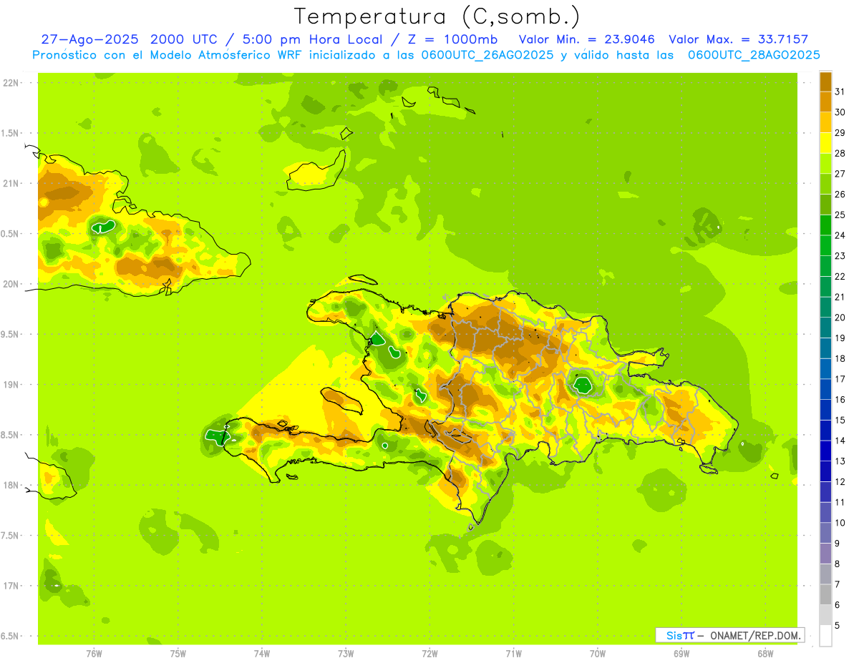
Task: Click the '28' color scale label
Action: [840, 153]
